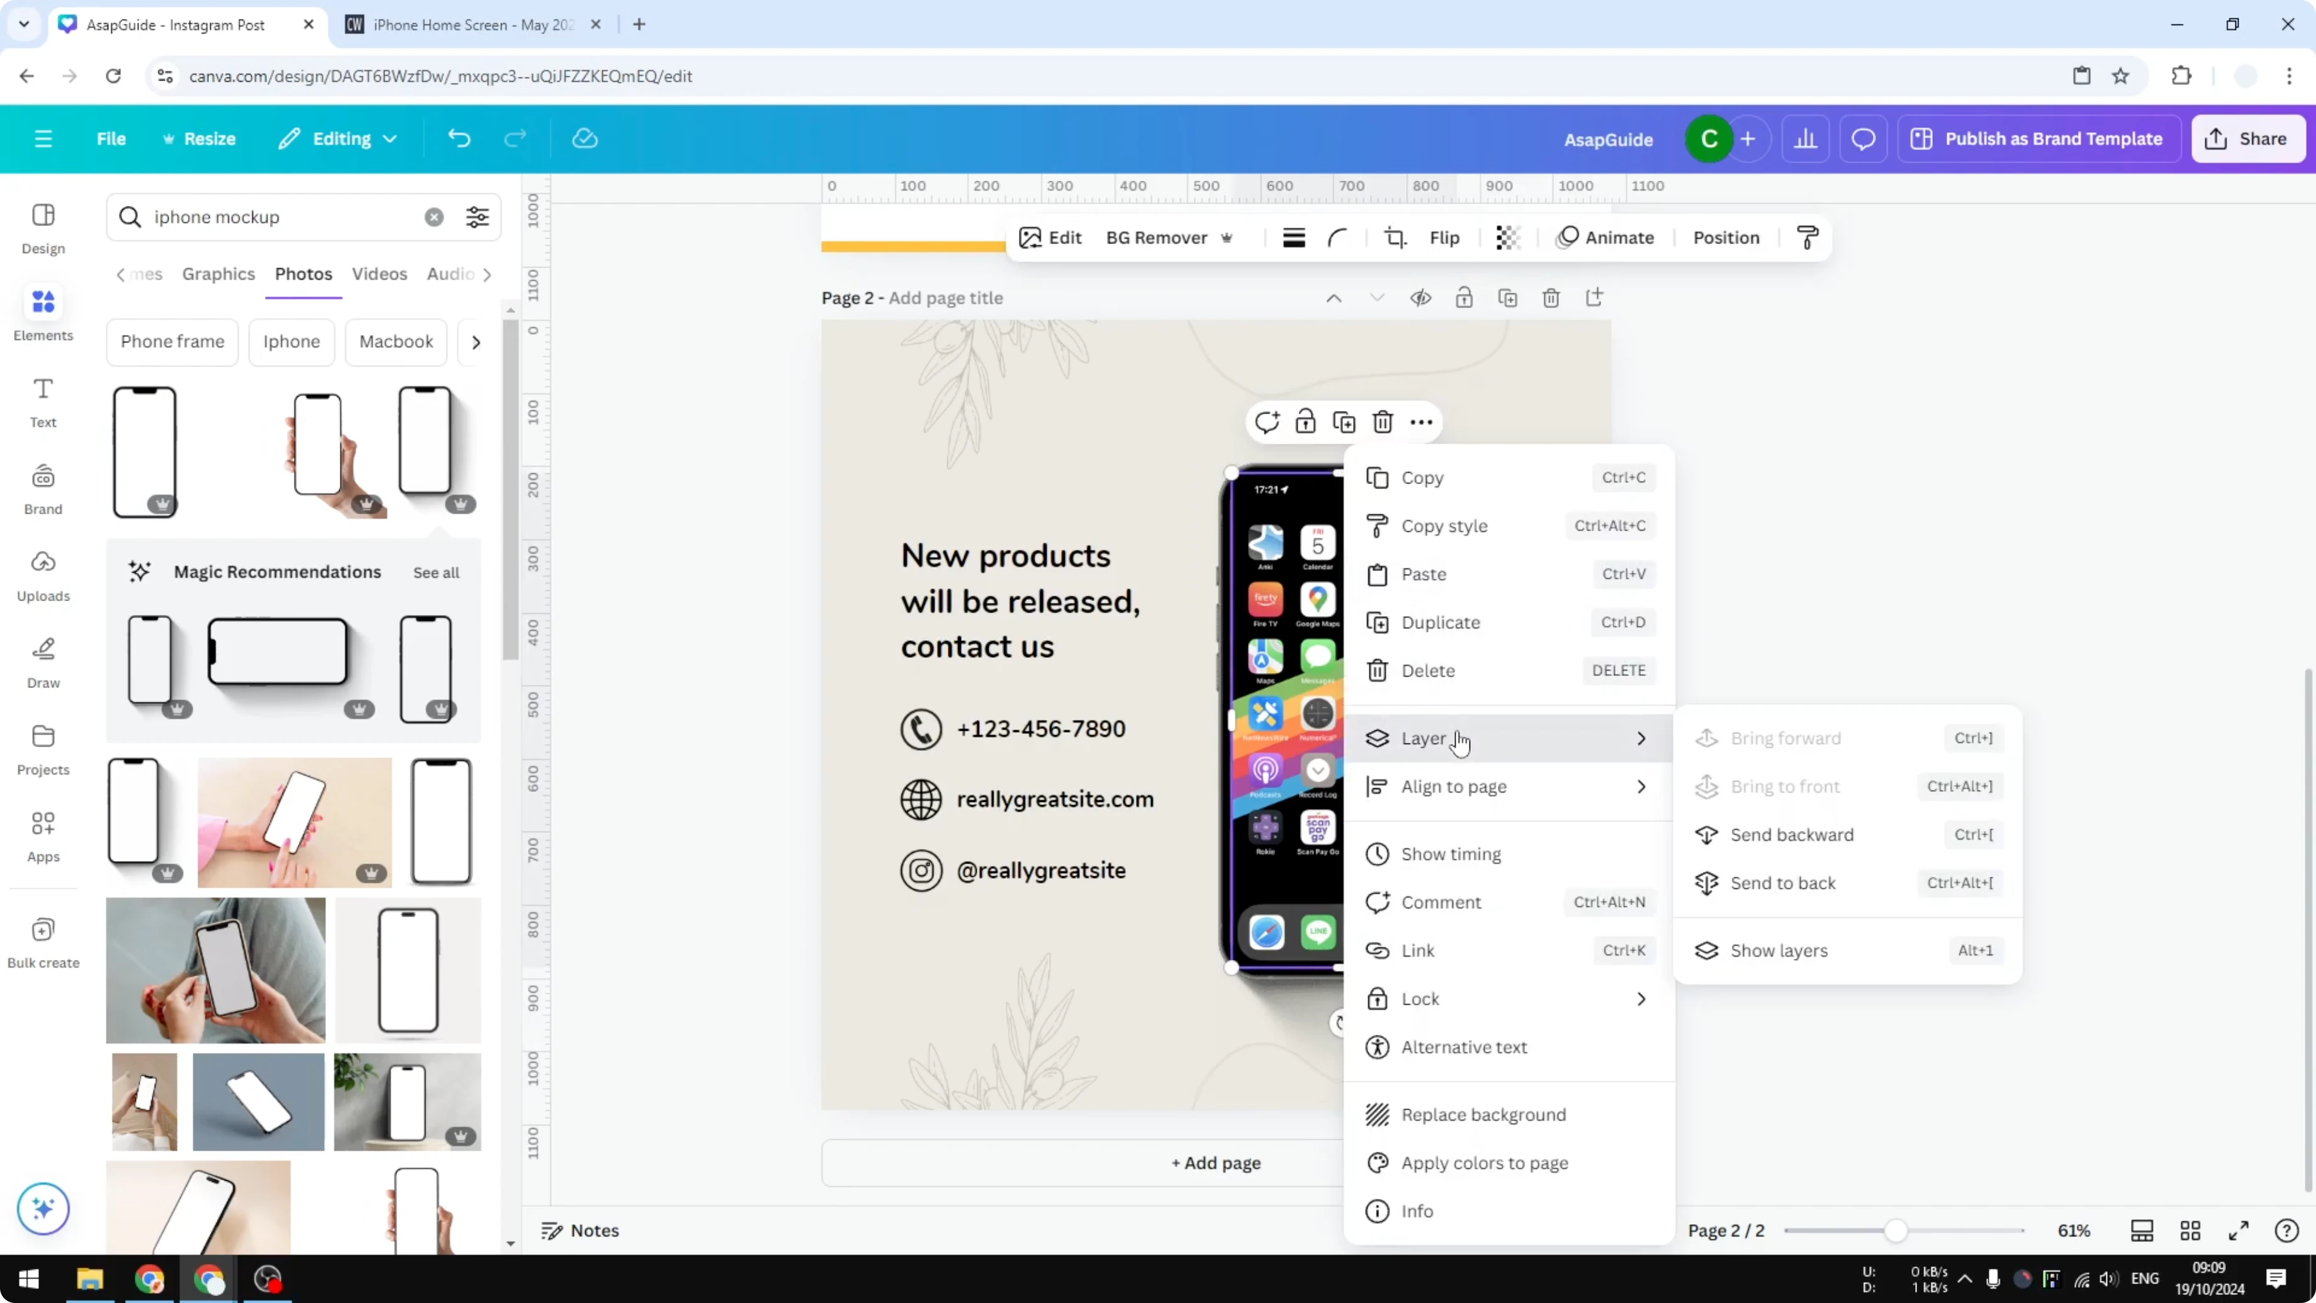Open the Draw sidebar panel
The height and width of the screenshot is (1303, 2316).
pos(42,661)
